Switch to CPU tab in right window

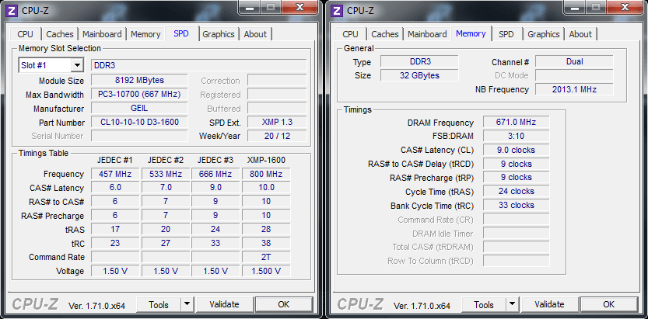tap(350, 34)
